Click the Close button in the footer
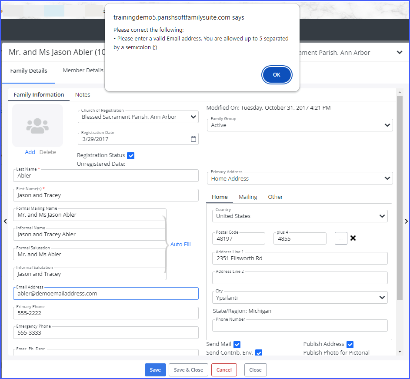Viewport: 410px width, 379px height. tap(256, 370)
